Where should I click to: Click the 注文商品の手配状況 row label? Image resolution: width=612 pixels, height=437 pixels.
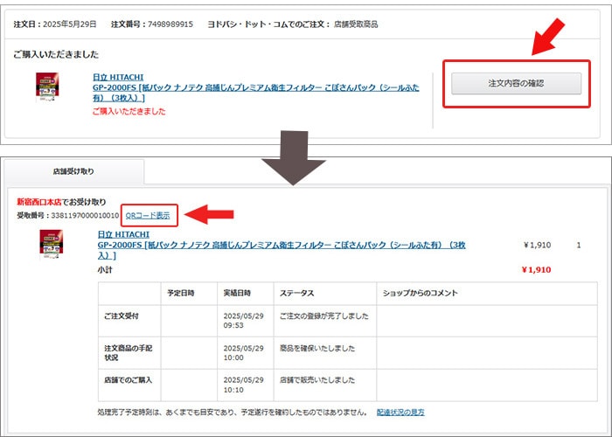coord(128,353)
